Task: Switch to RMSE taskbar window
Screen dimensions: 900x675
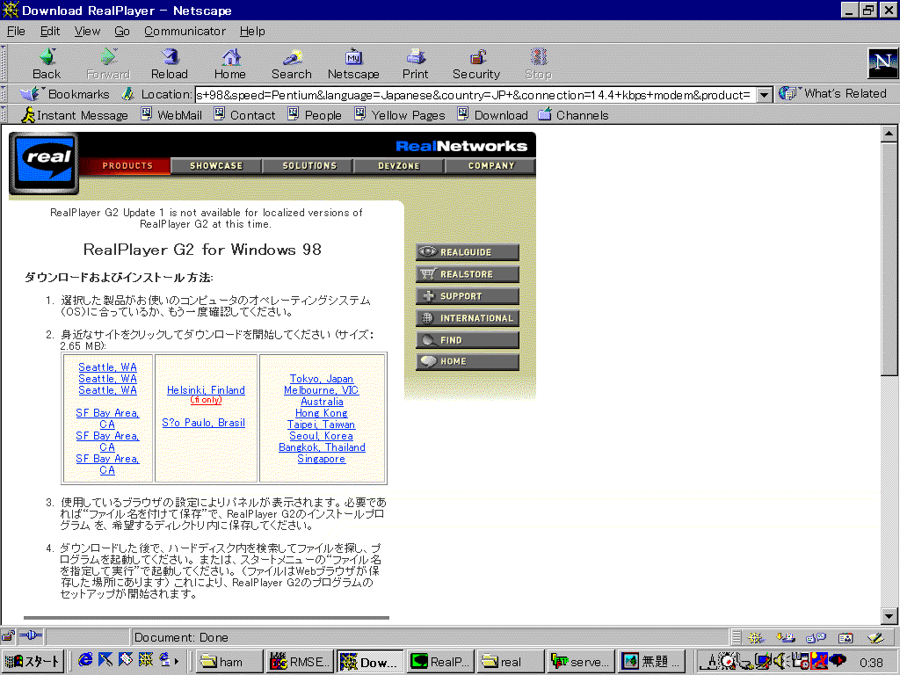Action: tap(301, 661)
